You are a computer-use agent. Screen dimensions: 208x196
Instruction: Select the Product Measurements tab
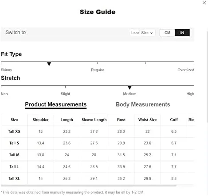click(x=56, y=104)
